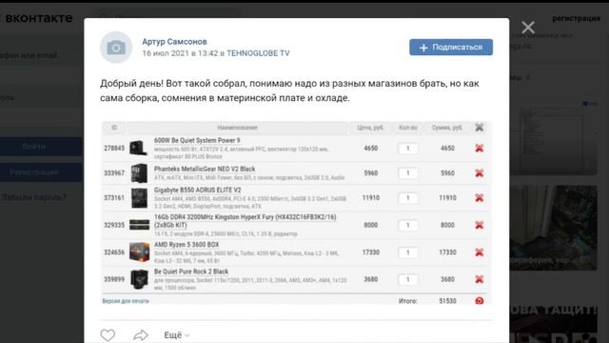The height and width of the screenshot is (343, 609).
Task: Open 600W Be Quiet System Power 9 link
Action: click(x=197, y=140)
